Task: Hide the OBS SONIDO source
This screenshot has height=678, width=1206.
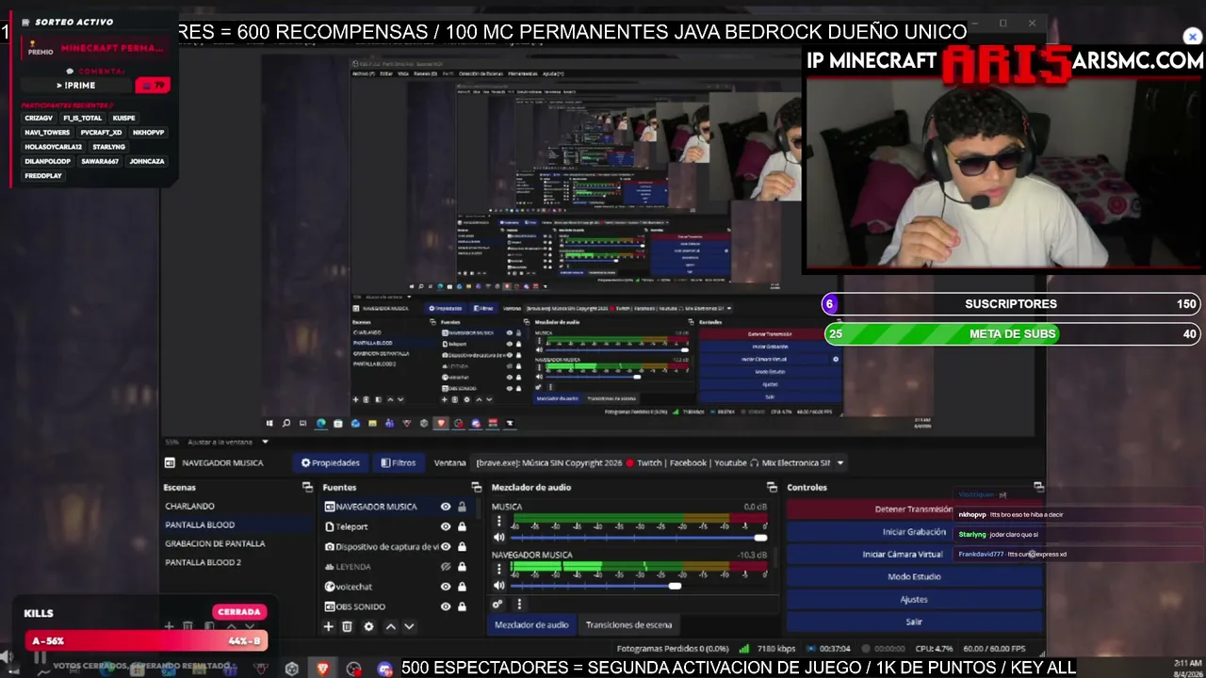Action: click(446, 606)
